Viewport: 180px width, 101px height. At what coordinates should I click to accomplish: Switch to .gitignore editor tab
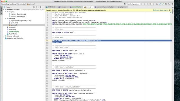click(x=123, y=7)
